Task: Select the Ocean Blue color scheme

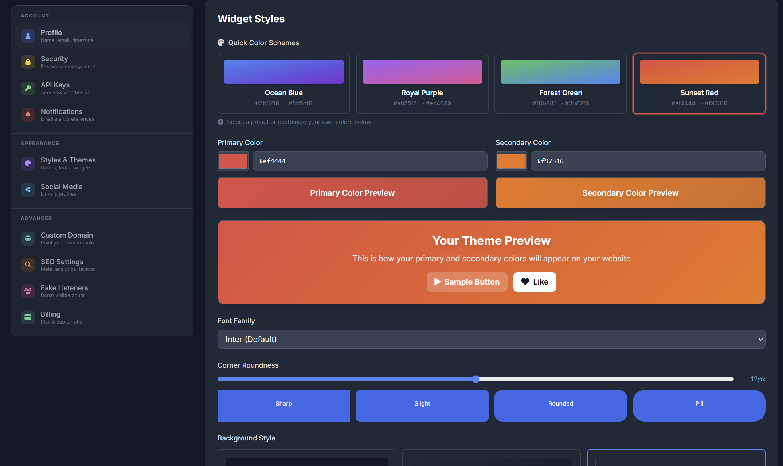Action: click(283, 83)
